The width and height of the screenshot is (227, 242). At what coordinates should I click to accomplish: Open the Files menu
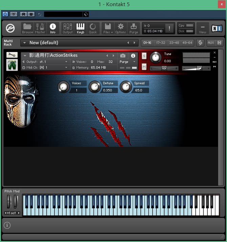108,29
